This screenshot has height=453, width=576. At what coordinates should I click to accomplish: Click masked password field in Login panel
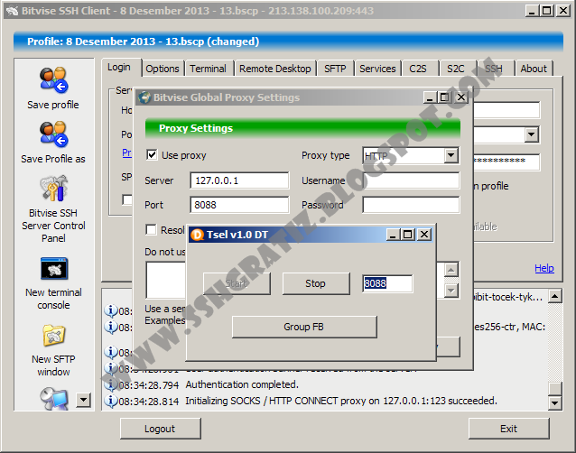coord(507,162)
